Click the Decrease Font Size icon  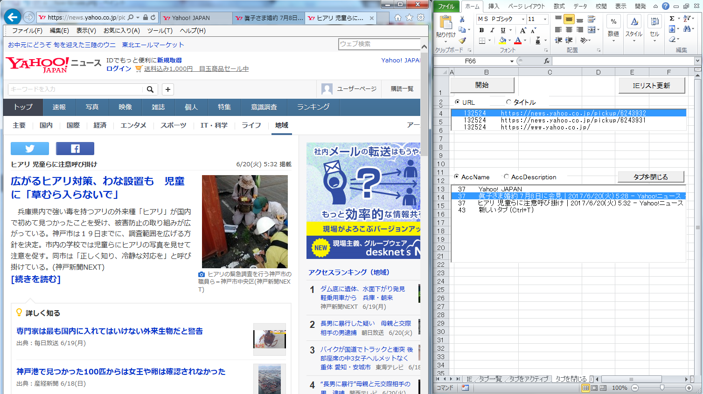[534, 30]
